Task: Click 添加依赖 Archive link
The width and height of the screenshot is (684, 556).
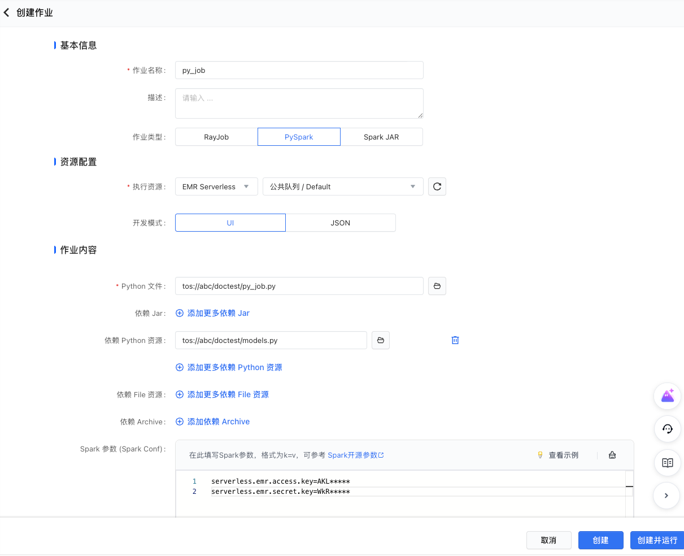Action: [x=219, y=422]
